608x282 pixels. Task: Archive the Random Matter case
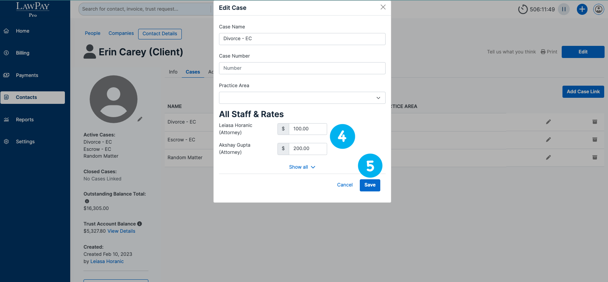tap(594, 157)
